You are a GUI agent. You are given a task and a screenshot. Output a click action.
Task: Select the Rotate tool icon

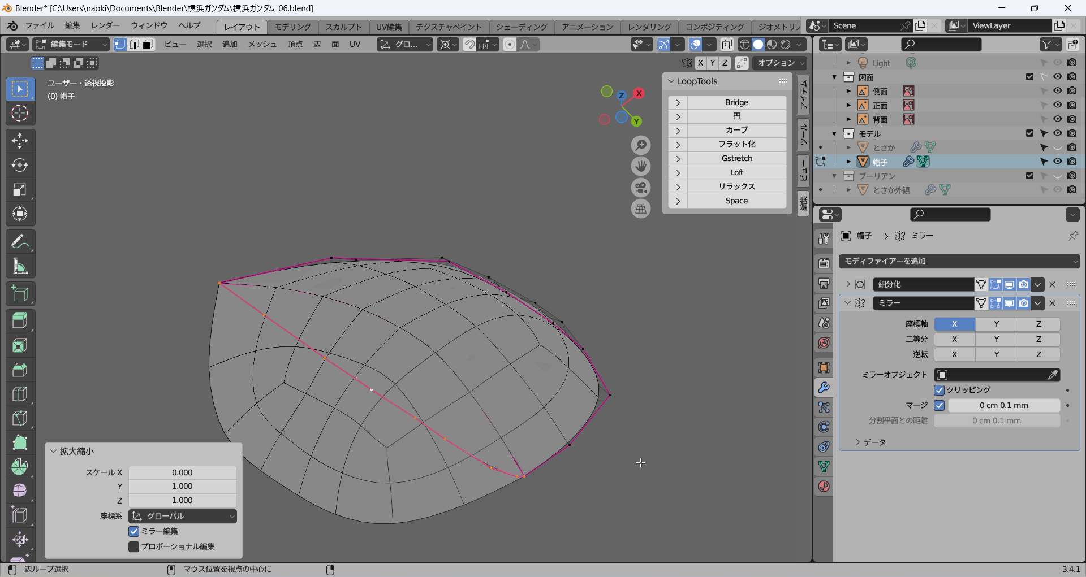tap(20, 165)
